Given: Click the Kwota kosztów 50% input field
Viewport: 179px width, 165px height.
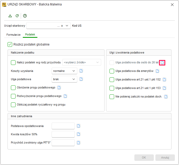Looking at the screenshot, I should tap(63, 134).
